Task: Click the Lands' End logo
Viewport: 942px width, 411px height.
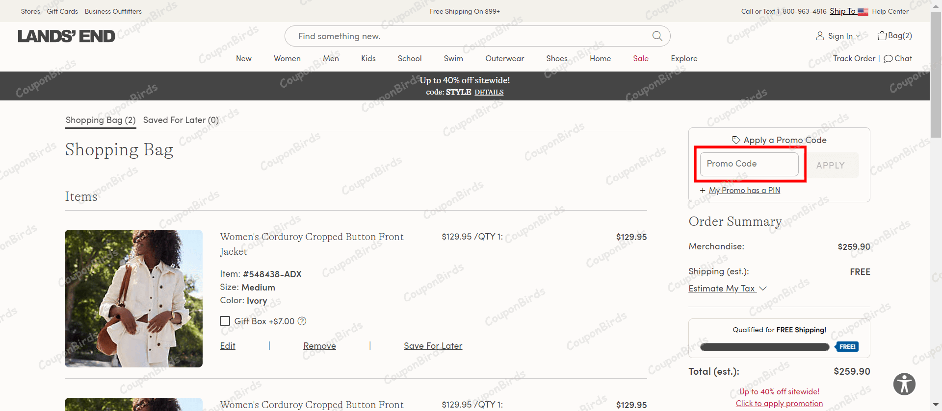Action: [66, 36]
